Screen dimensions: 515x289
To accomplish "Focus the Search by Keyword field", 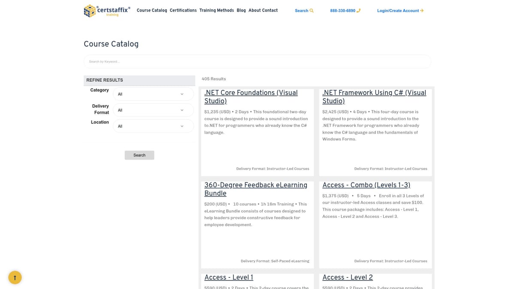I will 257,62.
